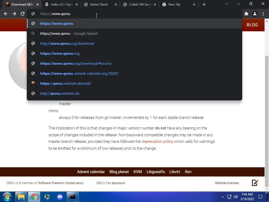This screenshot has height=202, width=269.
Task: Open Chrome's three-dot menu
Action: 263,14
